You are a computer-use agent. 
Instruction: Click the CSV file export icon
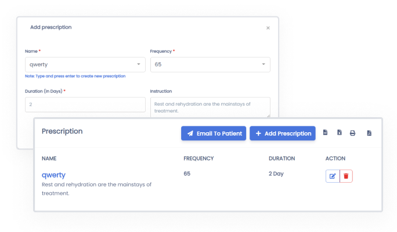[326, 133]
